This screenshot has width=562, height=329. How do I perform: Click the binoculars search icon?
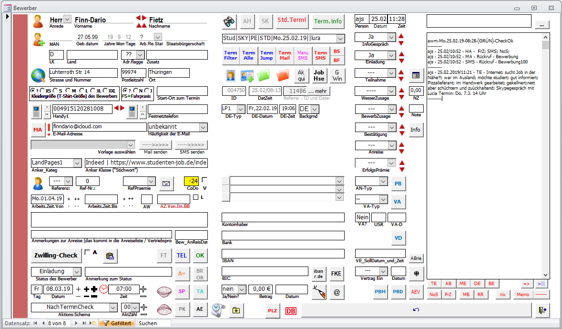230,21
